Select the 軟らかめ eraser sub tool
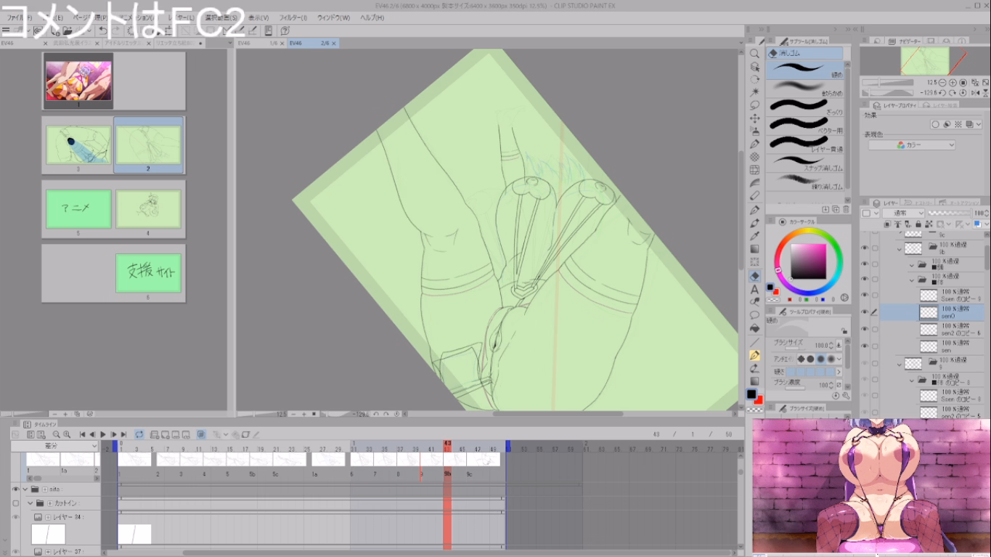 coord(806,88)
